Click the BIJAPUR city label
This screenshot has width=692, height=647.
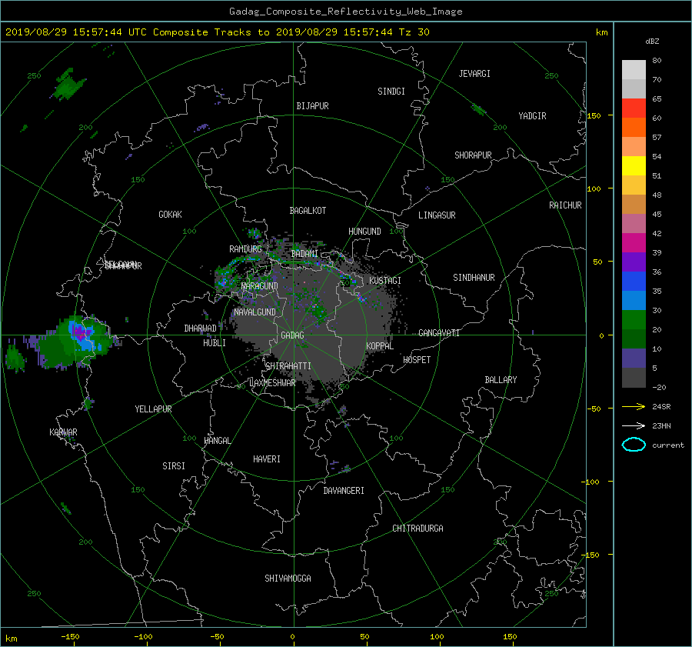(312, 106)
